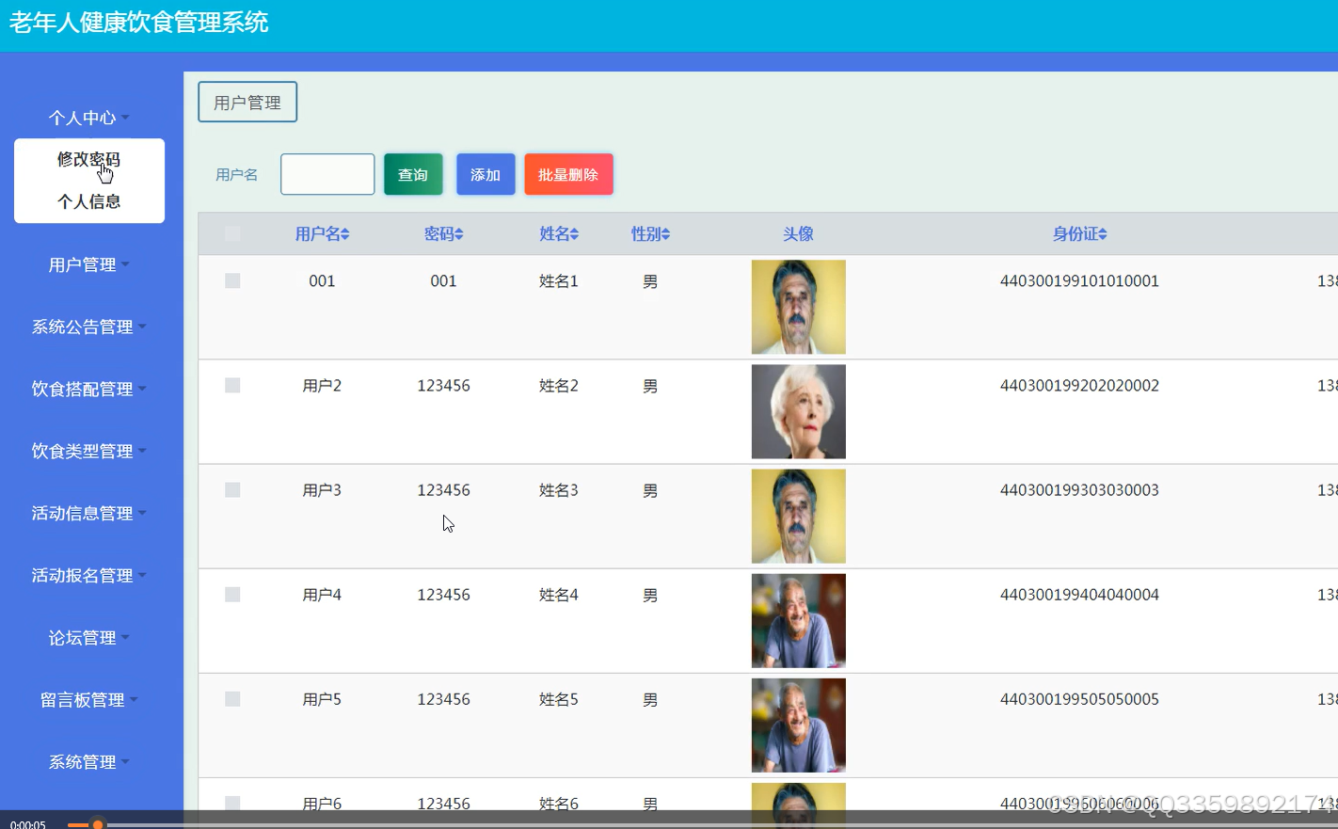Click the username cell 用户4
Image resolution: width=1338 pixels, height=829 pixels.
[x=322, y=595]
